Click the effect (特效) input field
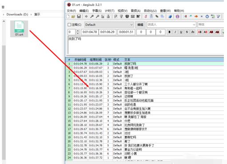The height and width of the screenshot is (164, 227). tap(211, 25)
